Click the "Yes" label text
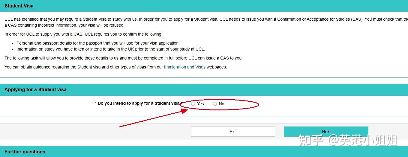 point(200,104)
